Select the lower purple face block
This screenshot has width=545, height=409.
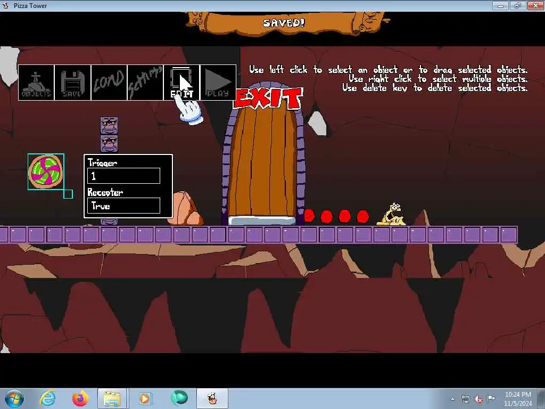[109, 144]
